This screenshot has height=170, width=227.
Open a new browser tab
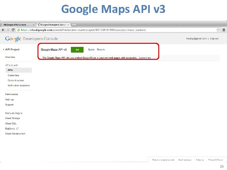(74, 25)
